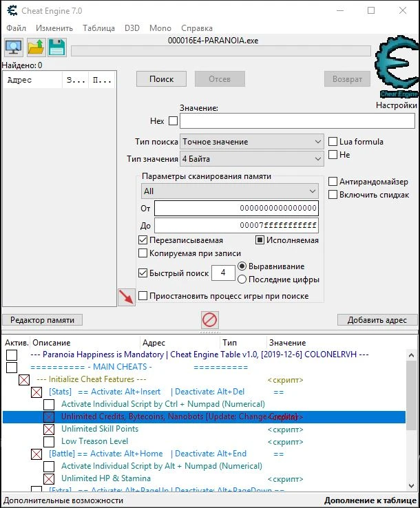Click the Возврат button
The image size is (420, 508).
click(x=347, y=79)
